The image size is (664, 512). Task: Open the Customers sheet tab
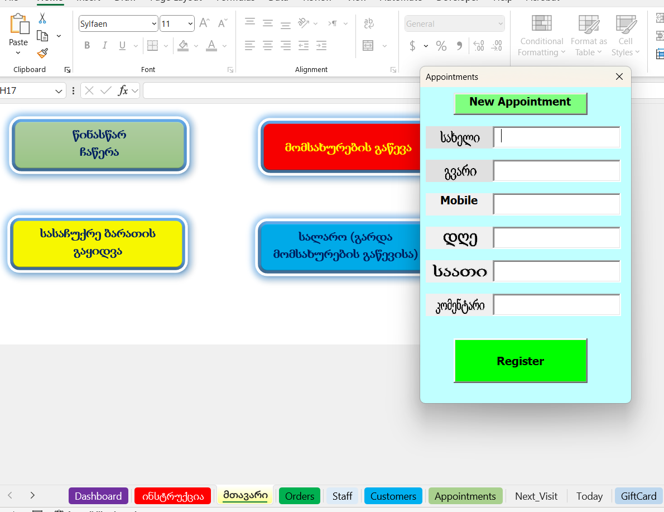click(393, 496)
